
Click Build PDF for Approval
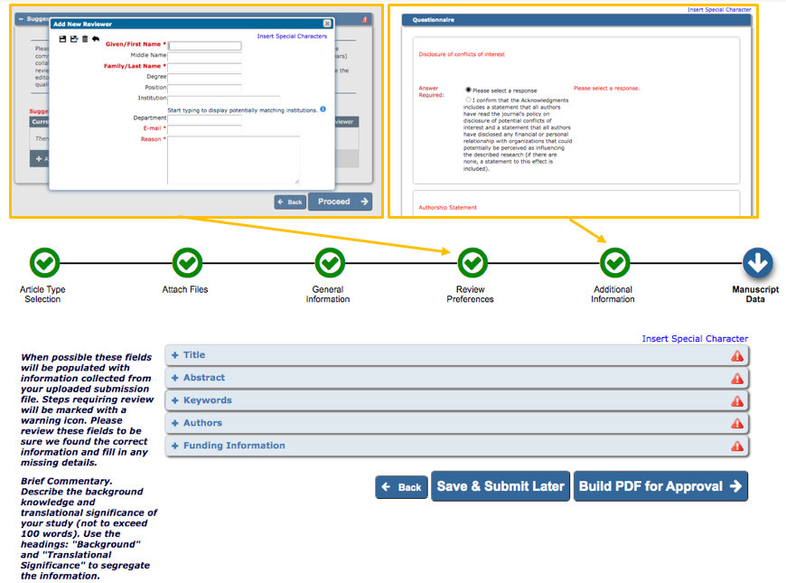[x=660, y=486]
